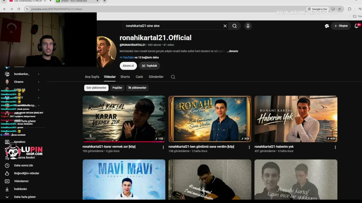Open the tab search dropdown arrow

coord(4,1)
